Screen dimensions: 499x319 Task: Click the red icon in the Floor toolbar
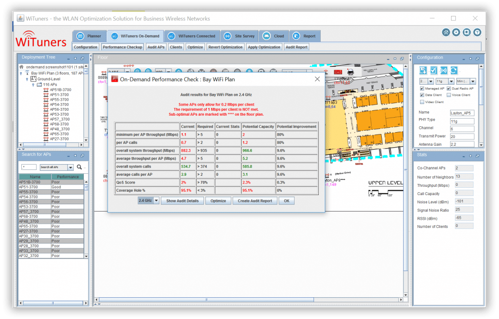[338, 72]
